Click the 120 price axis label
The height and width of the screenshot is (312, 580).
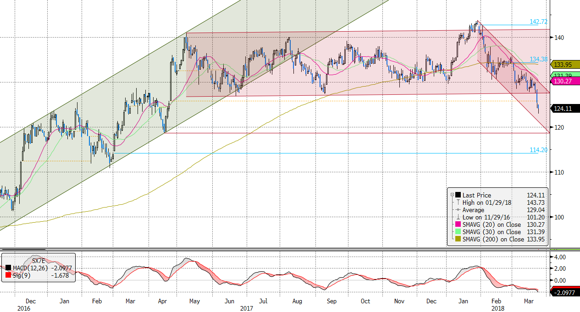click(559, 127)
